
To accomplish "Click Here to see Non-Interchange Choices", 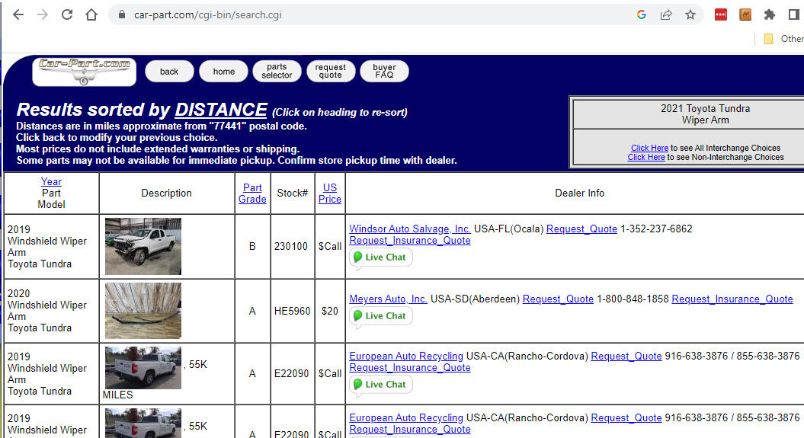I will (646, 157).
